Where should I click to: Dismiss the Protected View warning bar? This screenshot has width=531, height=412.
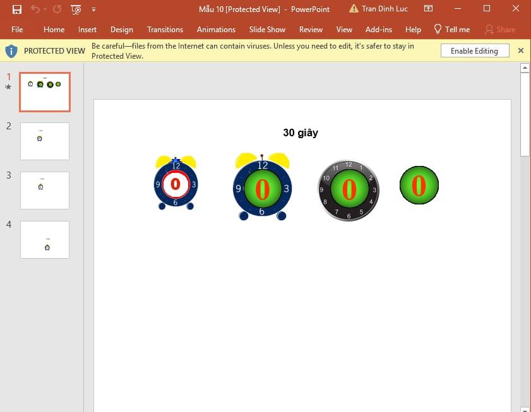[520, 50]
